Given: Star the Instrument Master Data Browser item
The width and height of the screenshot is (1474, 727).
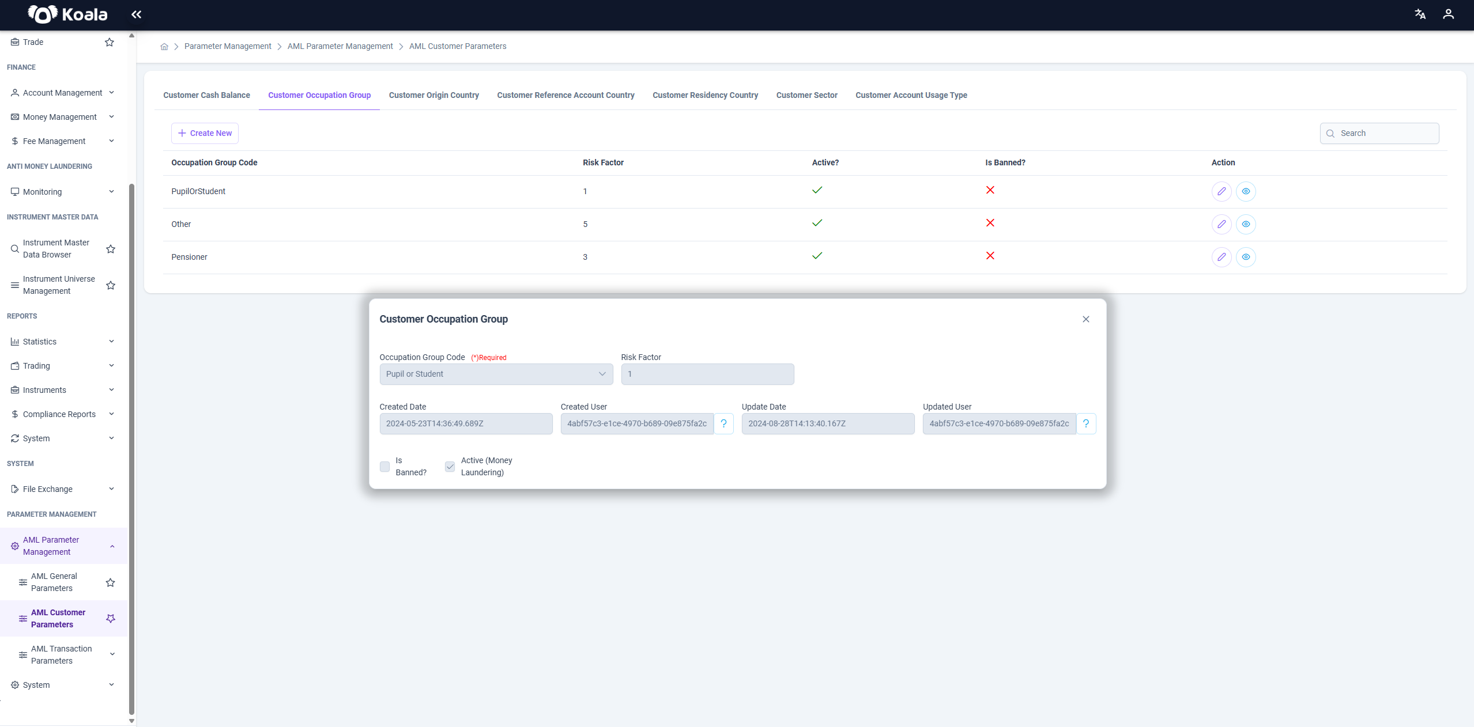Looking at the screenshot, I should click(x=111, y=249).
